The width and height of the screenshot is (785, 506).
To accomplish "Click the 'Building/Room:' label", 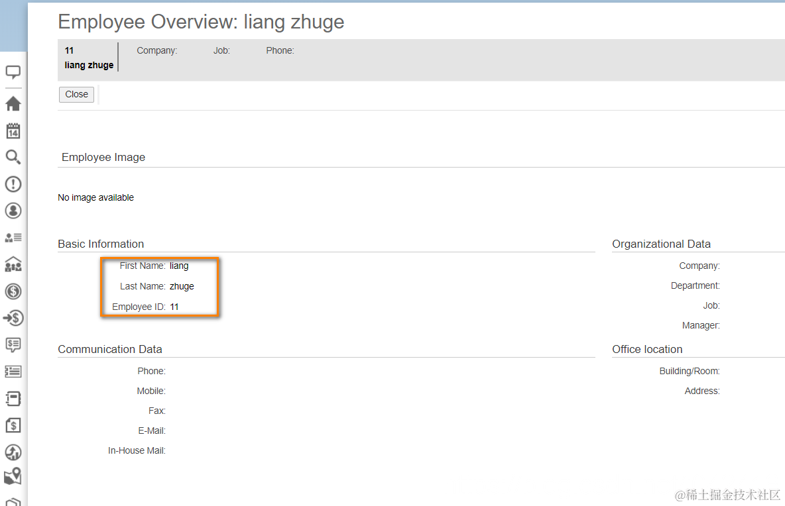I will (x=690, y=371).
